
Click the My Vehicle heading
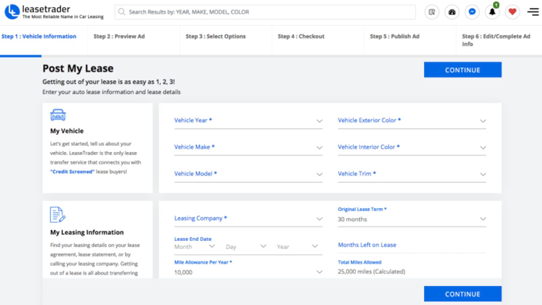click(x=67, y=131)
